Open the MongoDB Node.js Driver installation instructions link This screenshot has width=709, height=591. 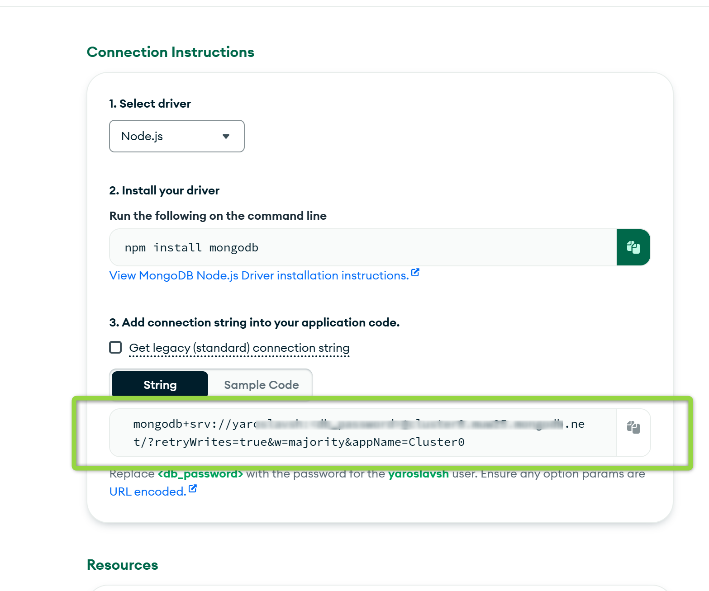coord(259,275)
